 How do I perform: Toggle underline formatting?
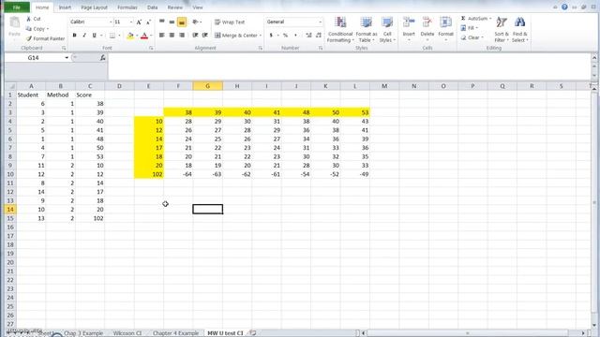94,36
